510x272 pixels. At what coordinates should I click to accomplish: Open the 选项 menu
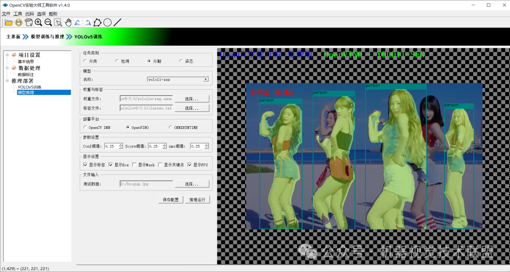(x=41, y=14)
